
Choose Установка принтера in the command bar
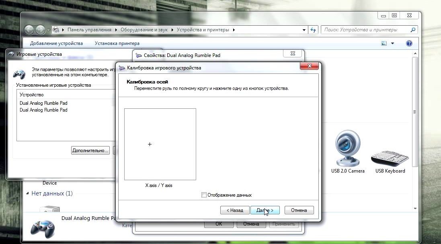[x=117, y=43]
